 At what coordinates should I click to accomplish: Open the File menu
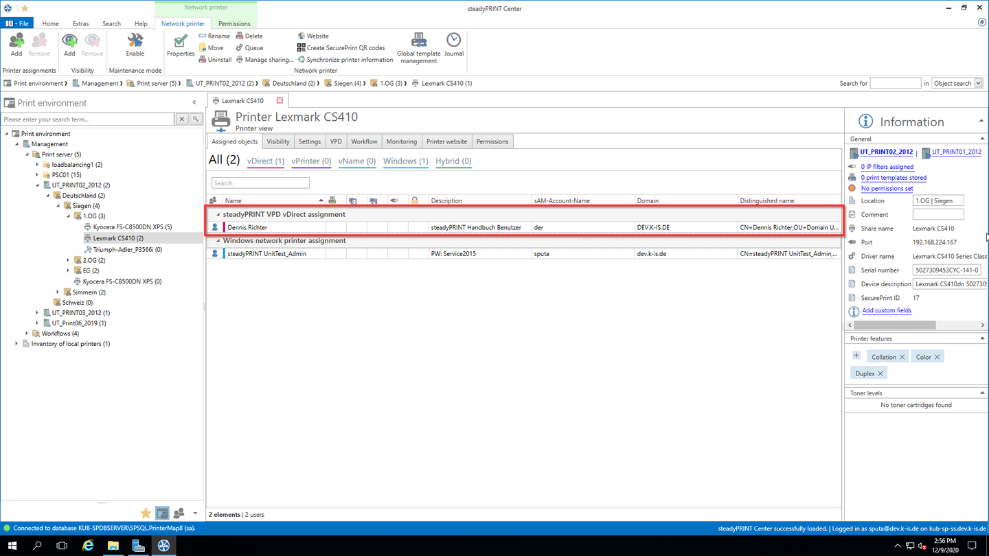17,23
